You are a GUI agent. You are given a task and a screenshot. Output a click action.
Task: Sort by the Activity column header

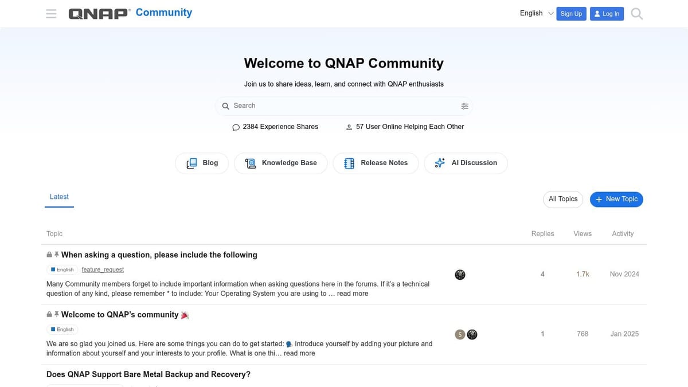click(x=623, y=234)
